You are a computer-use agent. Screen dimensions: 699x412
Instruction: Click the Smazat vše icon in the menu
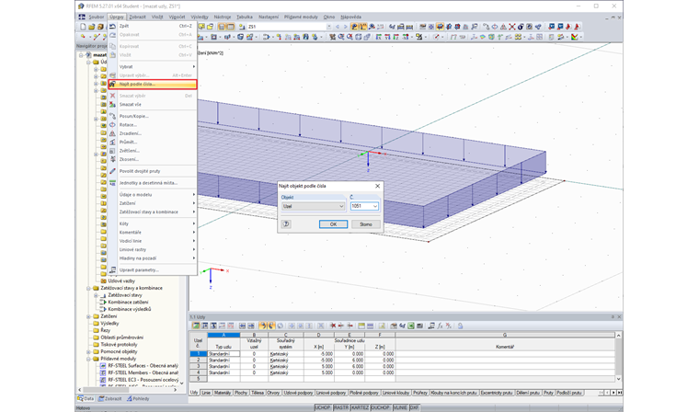pyautogui.click(x=112, y=104)
